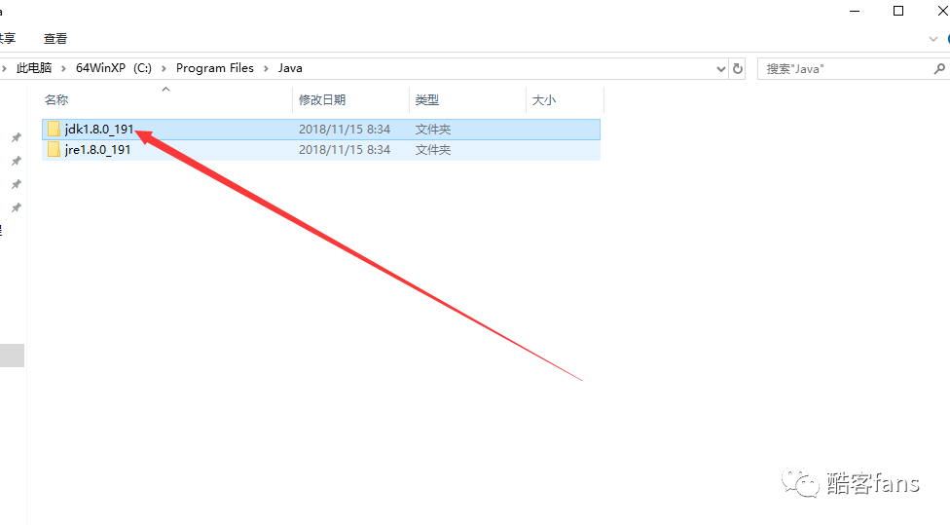Open the jdk1.8.0_191 folder icon
The width and height of the screenshot is (950, 525).
click(x=54, y=130)
